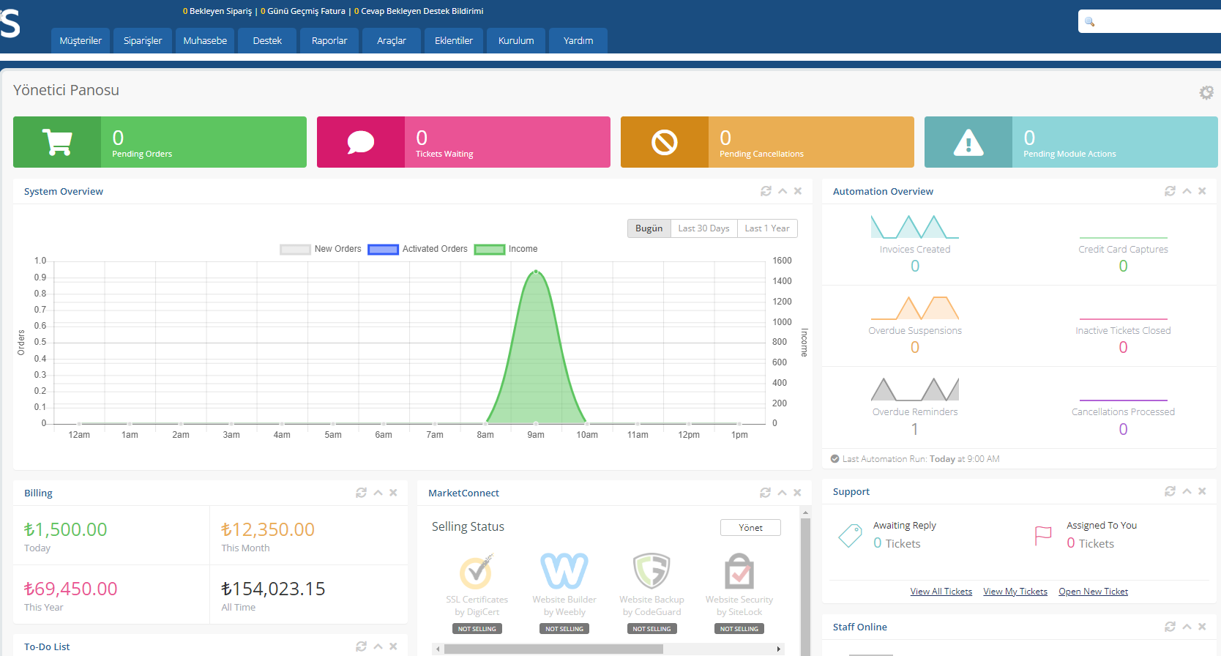Click the SSL Certificates DigiCert icon
Image resolution: width=1221 pixels, height=656 pixels.
(x=477, y=571)
